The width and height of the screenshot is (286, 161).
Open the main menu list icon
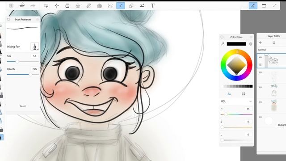point(11,6)
